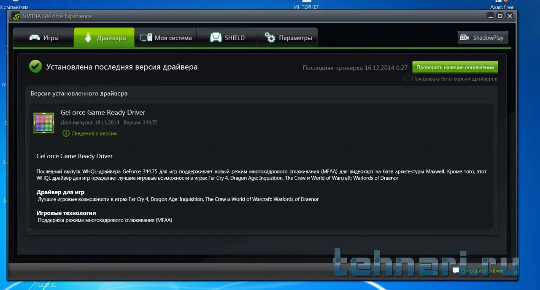Open the SHIELD tab
This screenshot has width=540, height=290.
(x=227, y=38)
